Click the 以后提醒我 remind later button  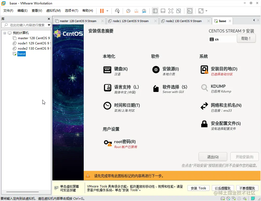click(x=223, y=188)
